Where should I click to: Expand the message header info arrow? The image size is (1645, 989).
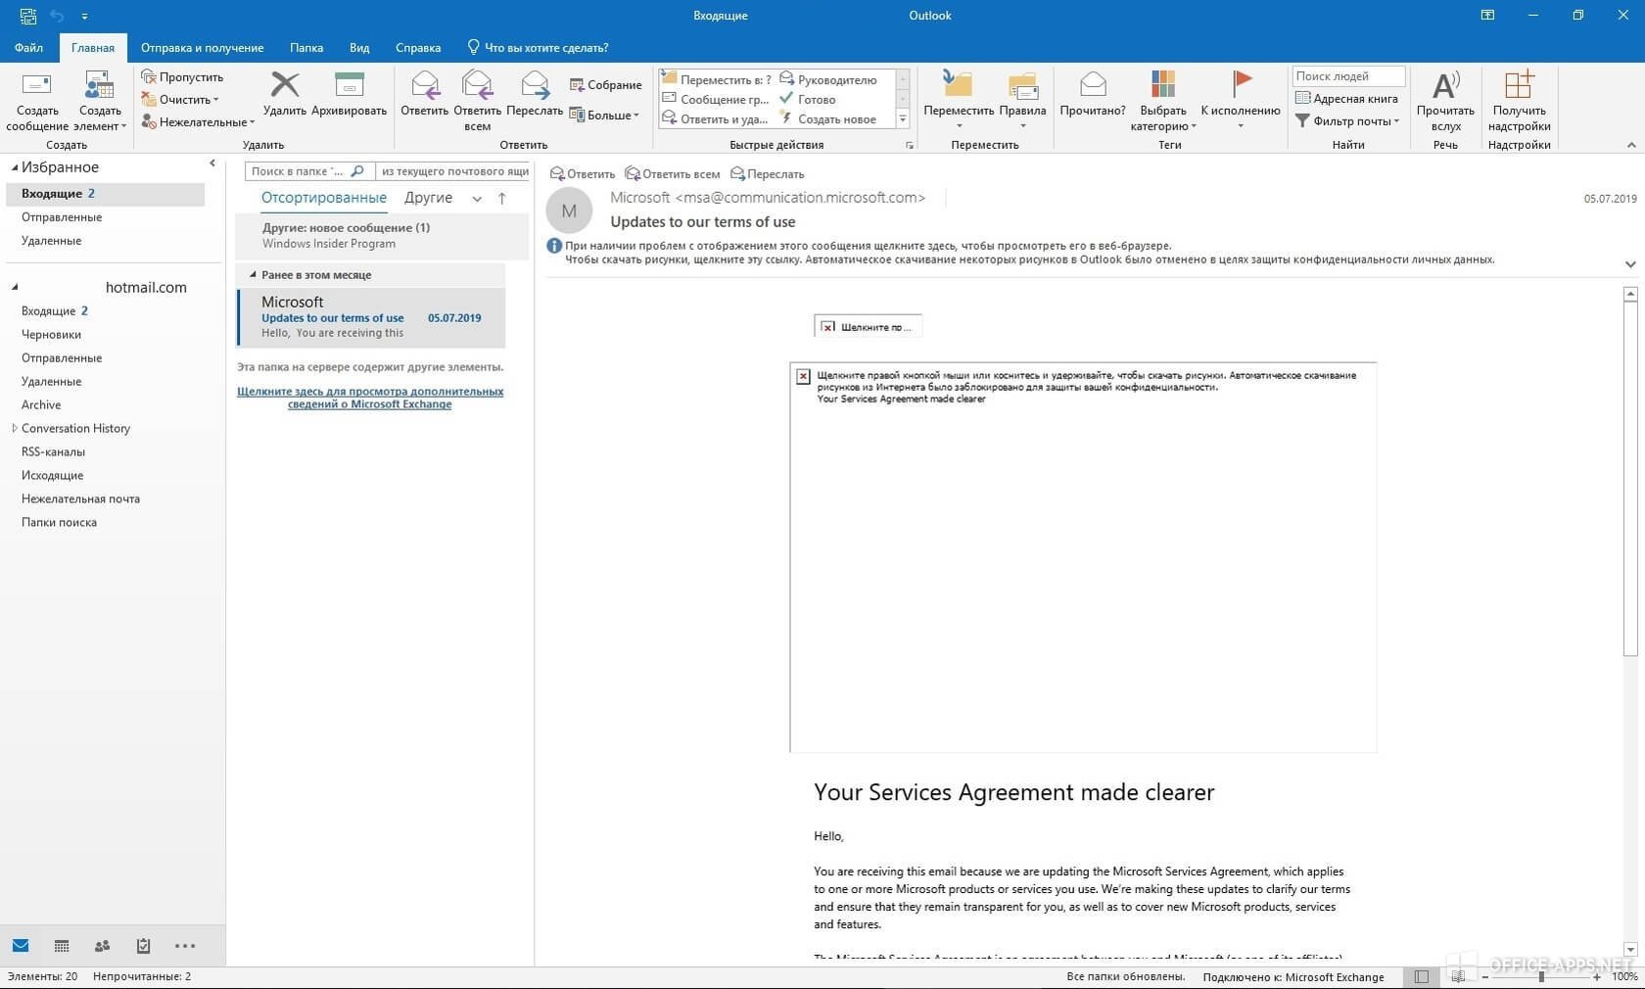(x=1630, y=263)
